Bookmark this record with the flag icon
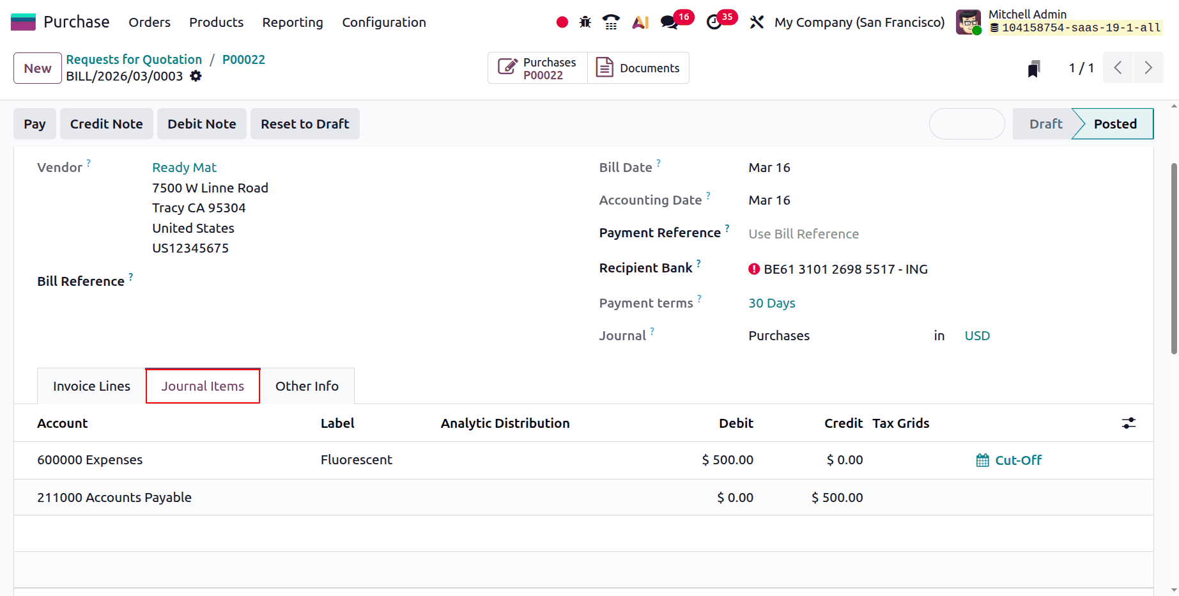1179x596 pixels. [1034, 68]
